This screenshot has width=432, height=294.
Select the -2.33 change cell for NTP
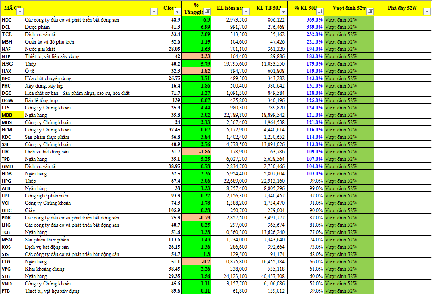(197, 56)
